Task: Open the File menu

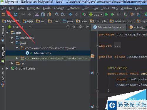Action: [x=4, y=8]
